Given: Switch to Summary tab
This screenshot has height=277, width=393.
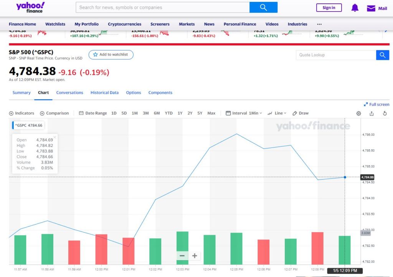Looking at the screenshot, I should pos(21,93).
